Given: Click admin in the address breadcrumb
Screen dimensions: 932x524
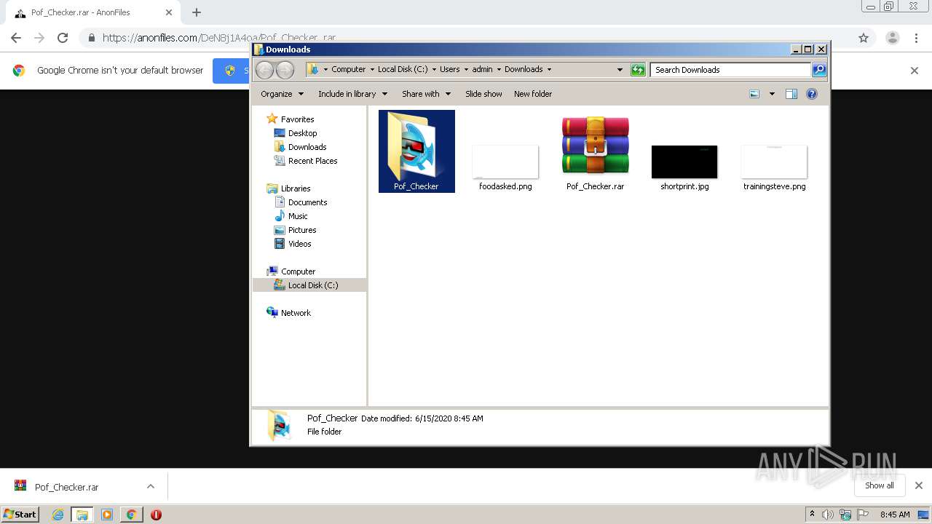Looking at the screenshot, I should tap(482, 70).
